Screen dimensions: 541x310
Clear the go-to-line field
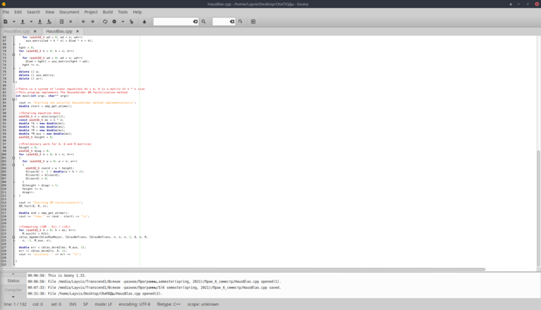tap(232, 22)
